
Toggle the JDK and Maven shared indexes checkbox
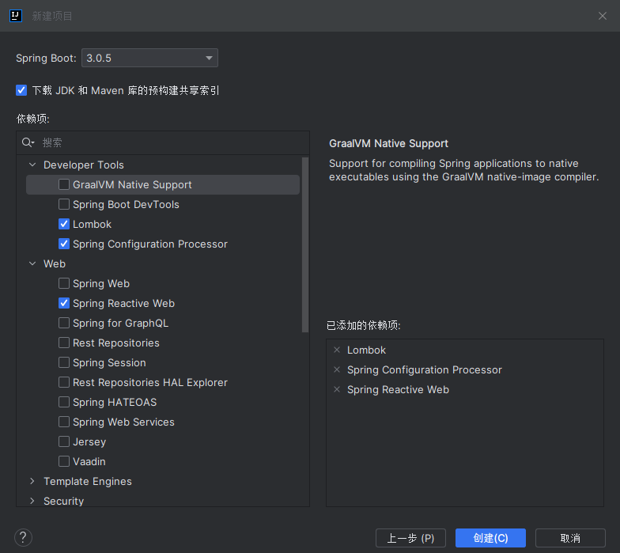21,90
